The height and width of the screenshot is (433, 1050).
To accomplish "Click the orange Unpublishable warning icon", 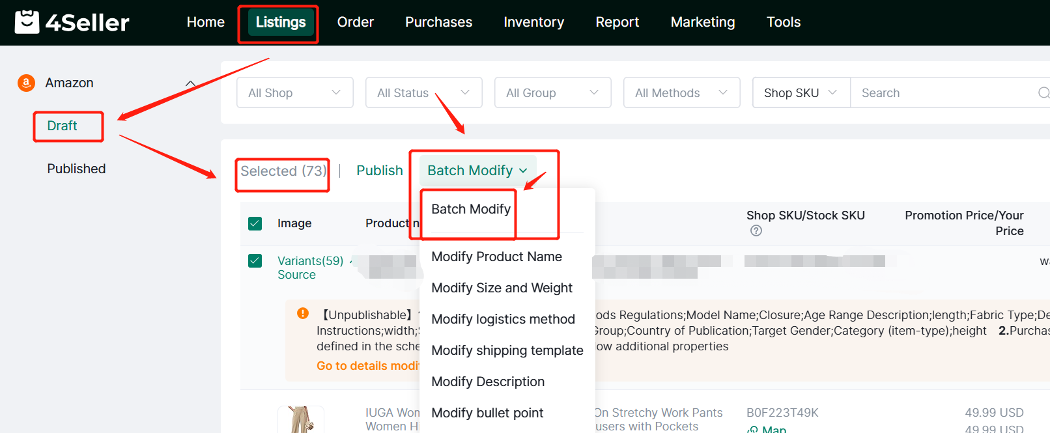I will (x=303, y=313).
